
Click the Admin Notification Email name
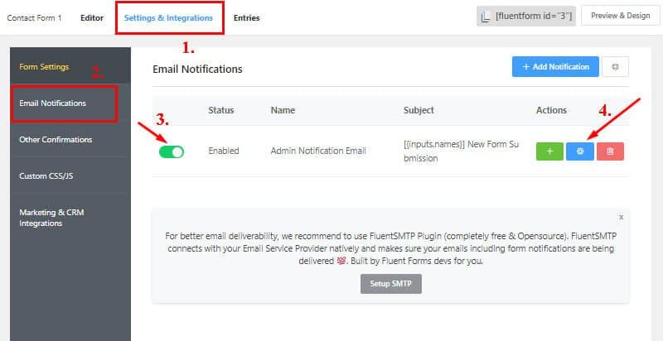(x=318, y=151)
